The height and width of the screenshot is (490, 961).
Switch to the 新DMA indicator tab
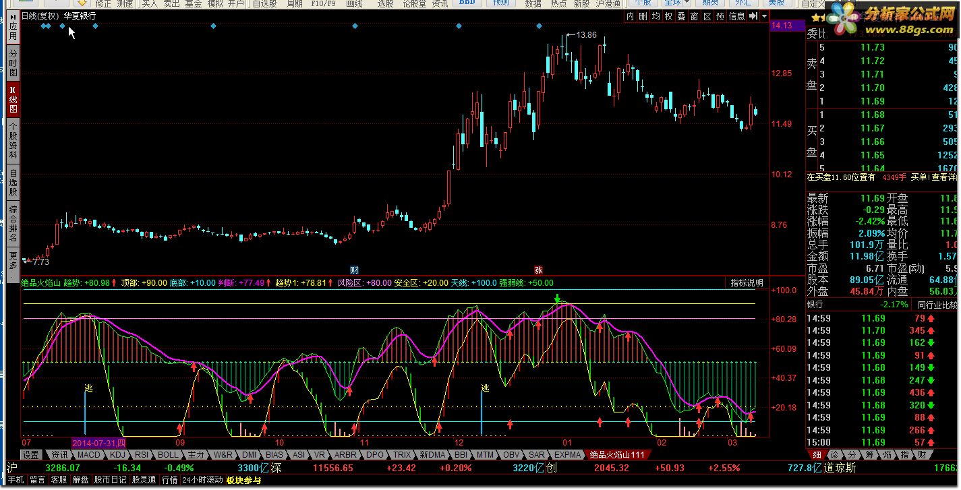click(x=432, y=455)
